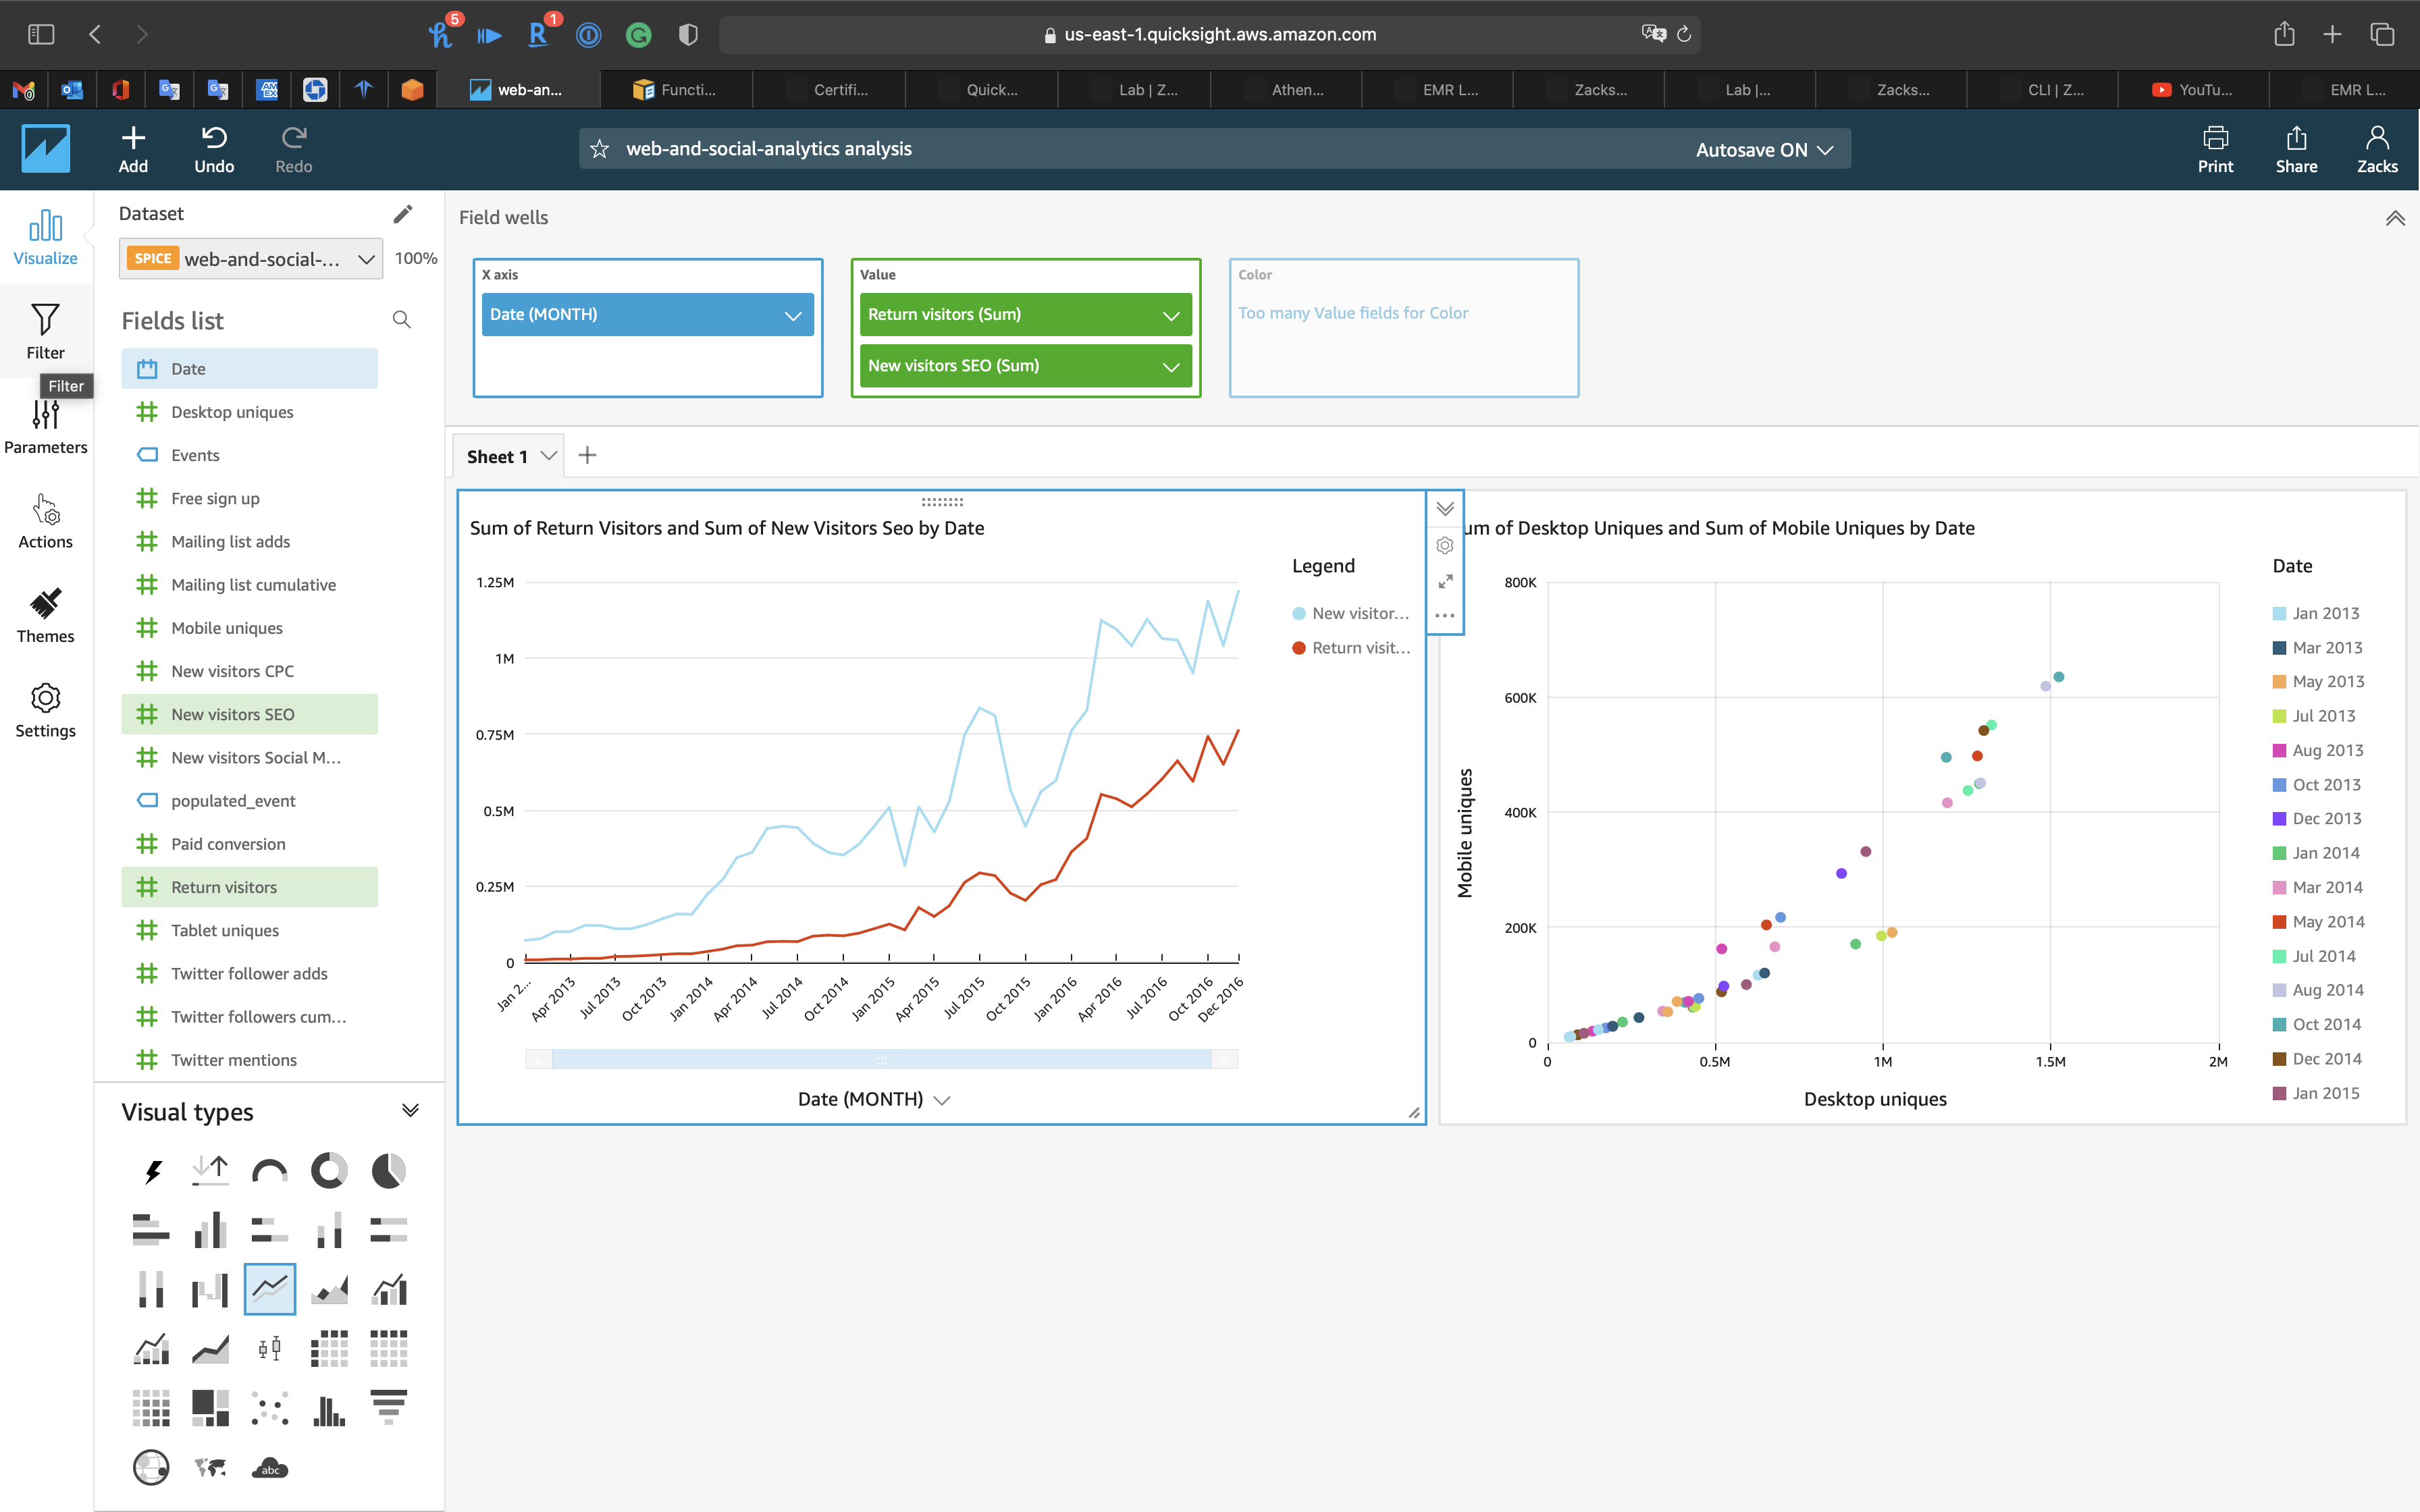Click the Undo button
The image size is (2420, 1512).
[214, 149]
